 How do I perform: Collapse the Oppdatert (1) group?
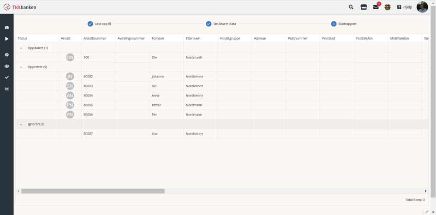tap(21, 48)
